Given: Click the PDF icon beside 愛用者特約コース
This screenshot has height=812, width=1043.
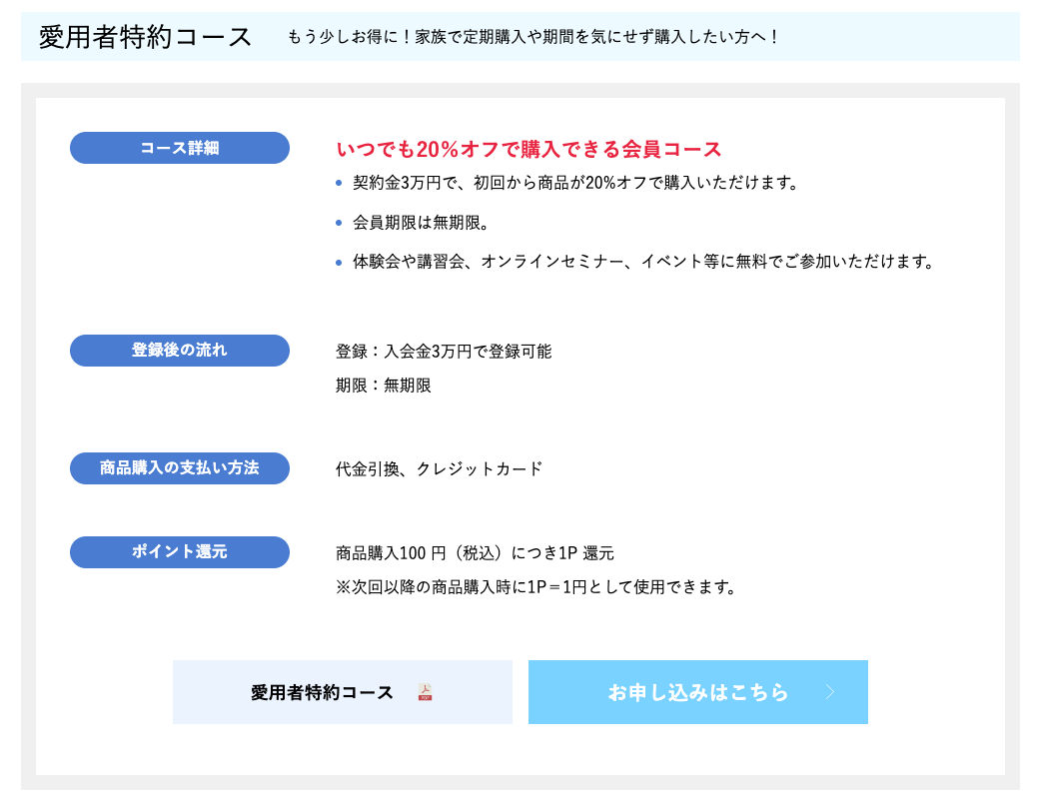Looking at the screenshot, I should [425, 692].
